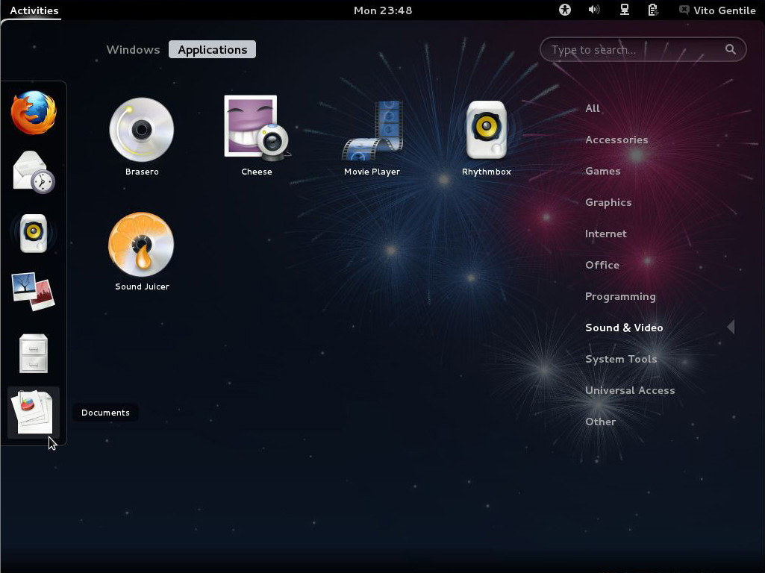This screenshot has width=765, height=573.
Task: Open the Files cabinet icon in dash
Action: [x=34, y=353]
